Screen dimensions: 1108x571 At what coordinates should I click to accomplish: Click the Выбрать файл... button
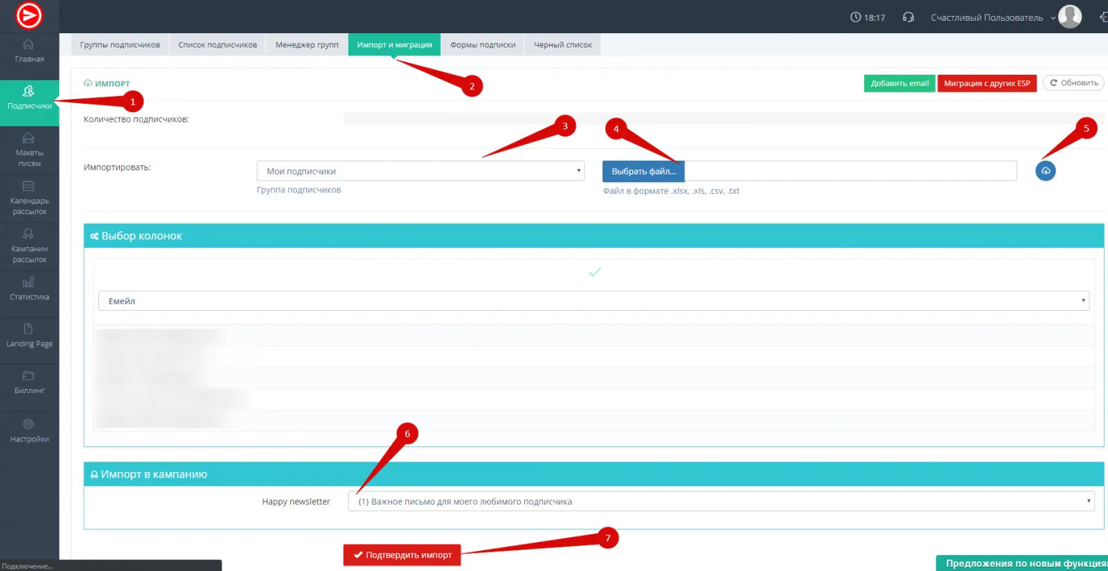[x=643, y=171]
